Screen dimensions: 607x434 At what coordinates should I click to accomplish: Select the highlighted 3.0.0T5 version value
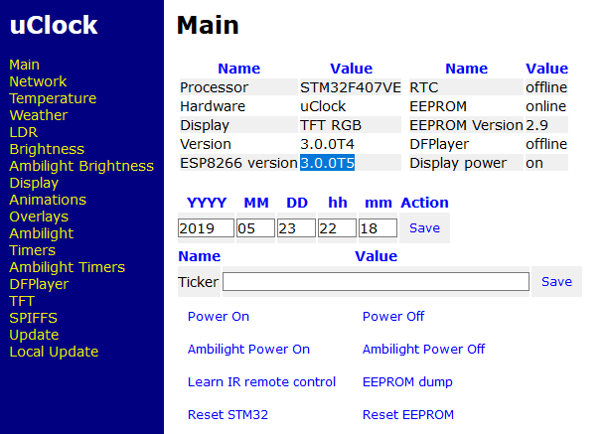[327, 163]
